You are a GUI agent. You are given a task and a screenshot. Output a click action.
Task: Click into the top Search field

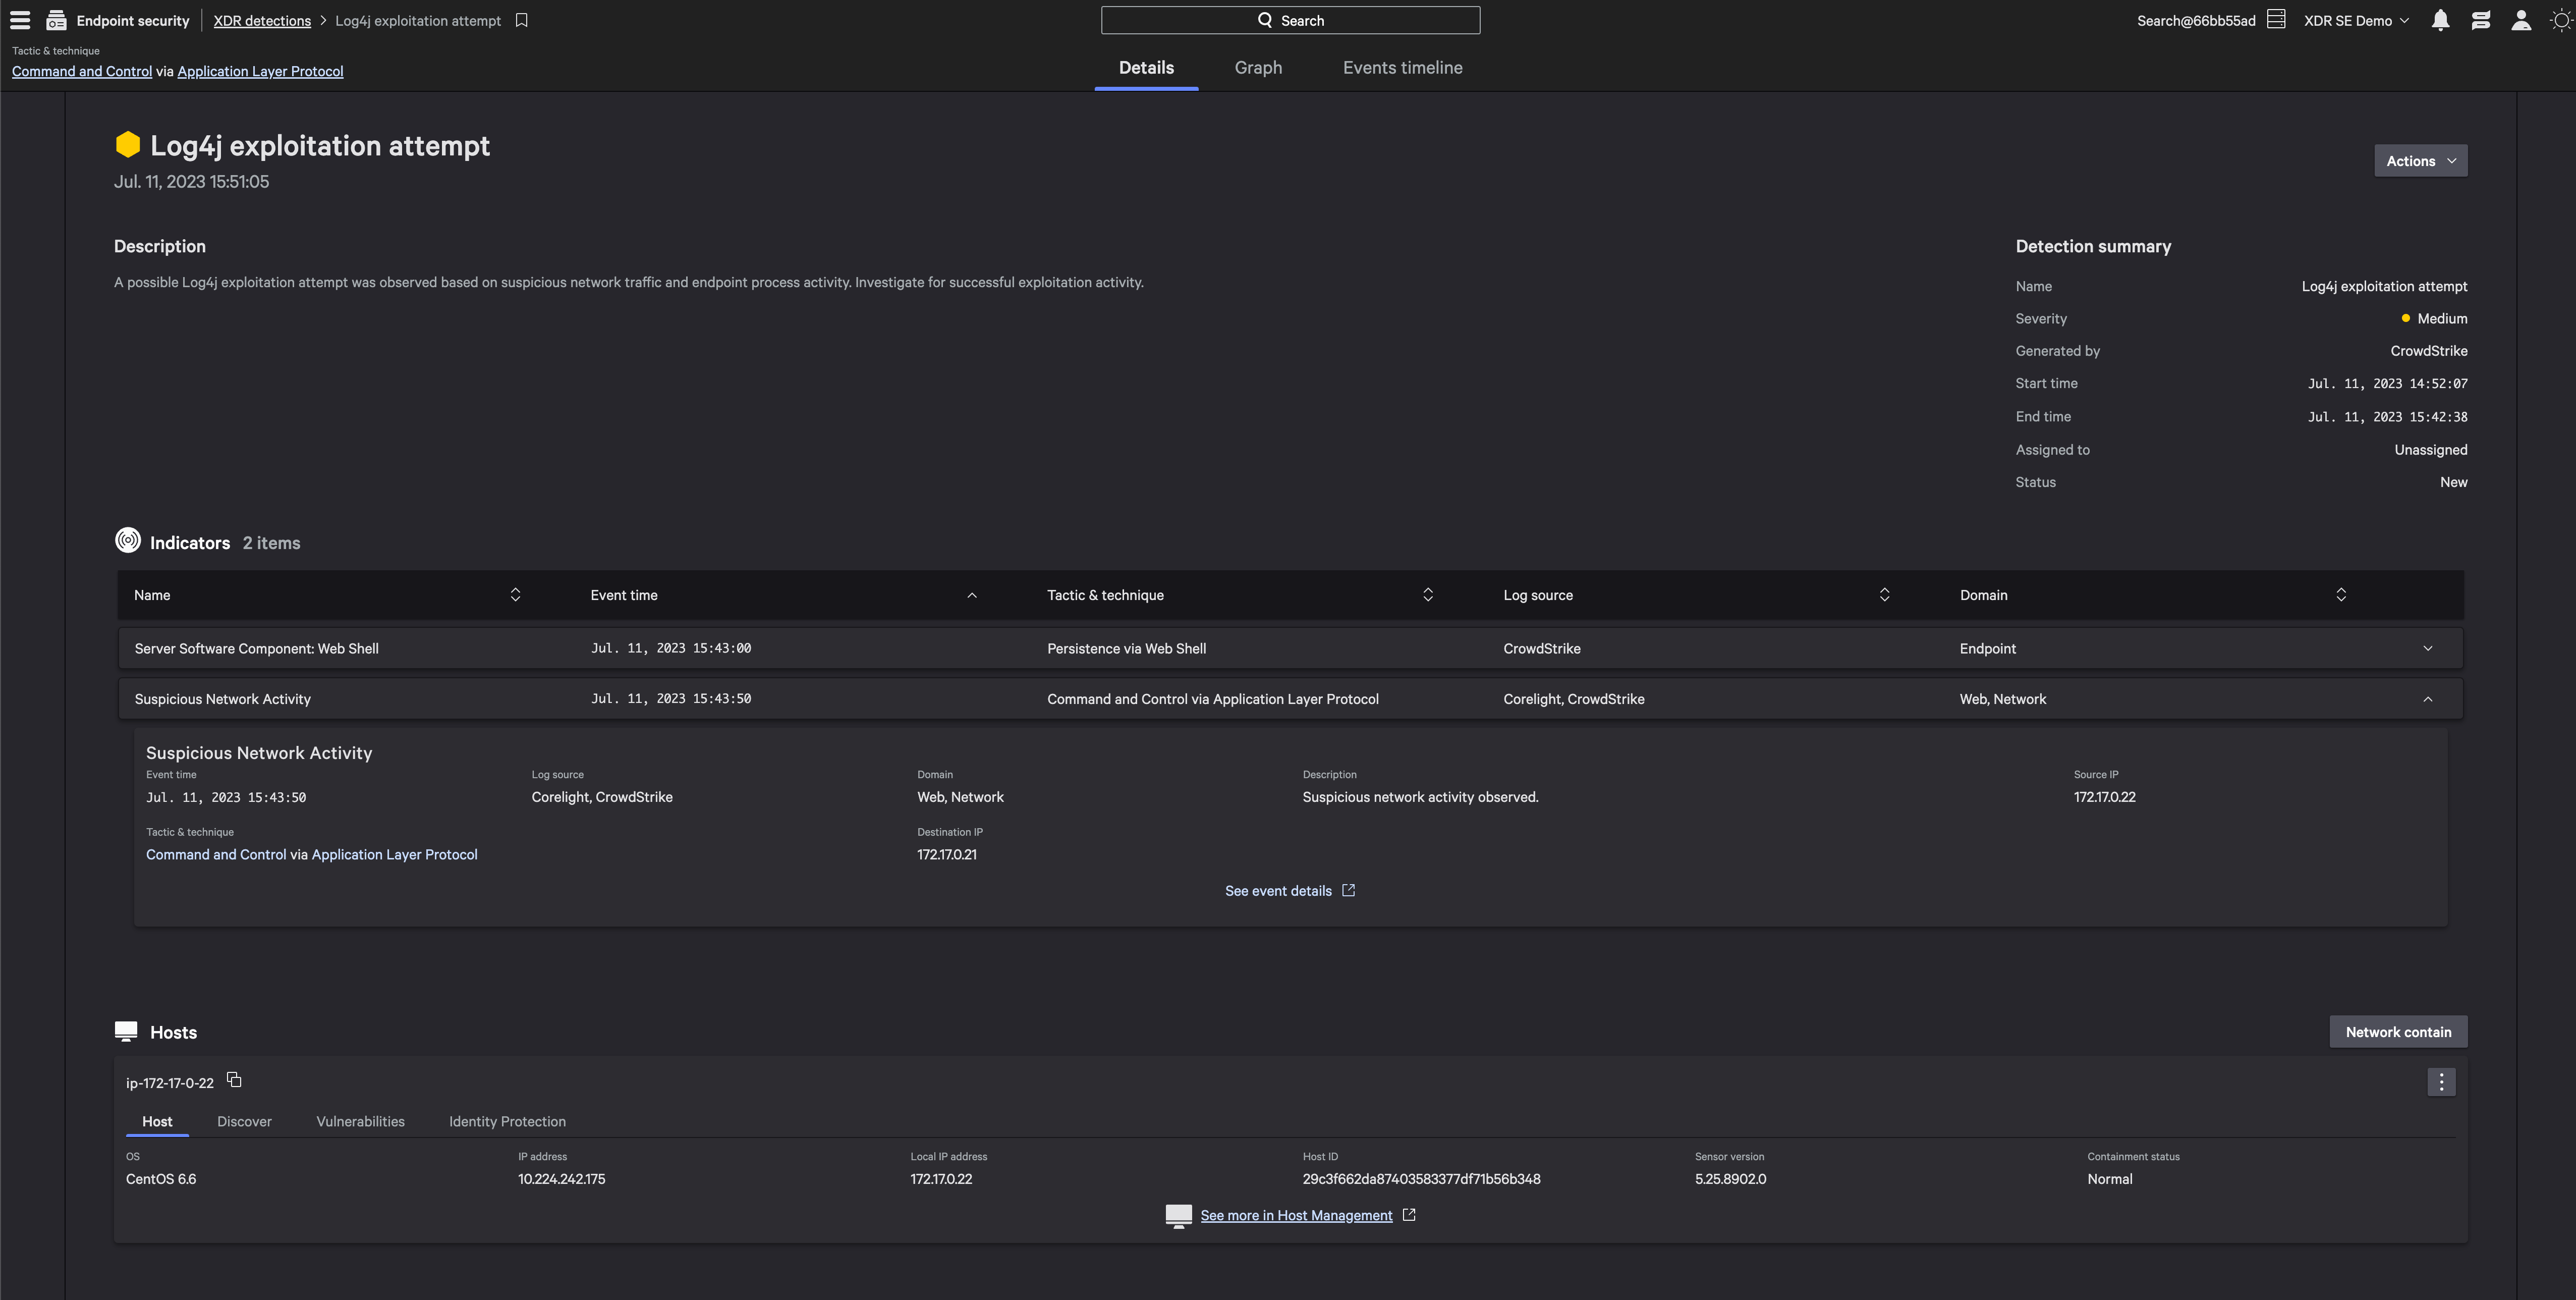[1290, 20]
